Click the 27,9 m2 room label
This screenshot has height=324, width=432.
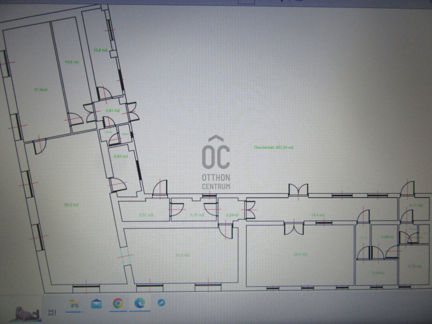[x=40, y=90]
